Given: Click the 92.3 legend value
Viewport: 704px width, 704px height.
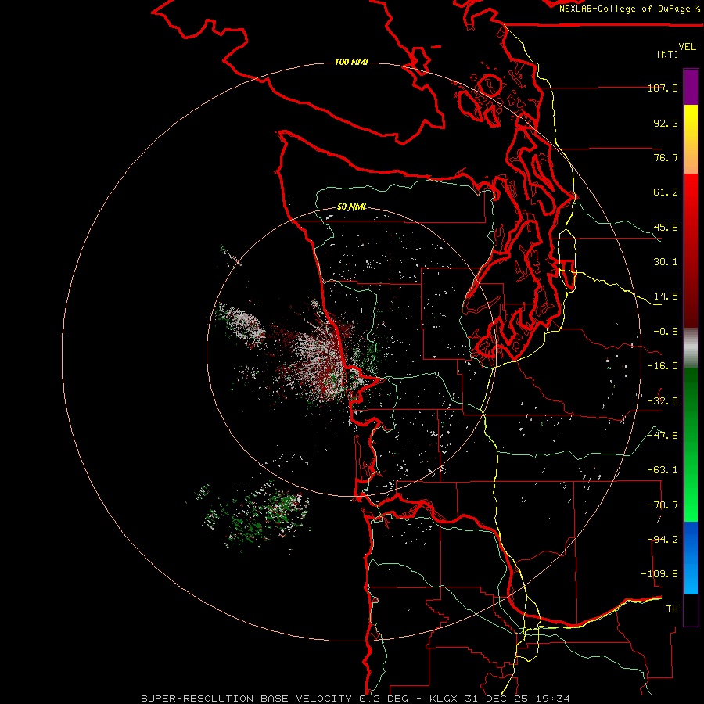Looking at the screenshot, I should point(666,123).
